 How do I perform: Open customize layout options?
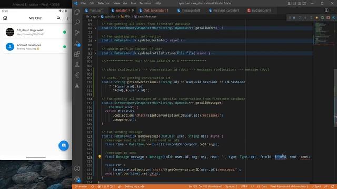point(304,3)
